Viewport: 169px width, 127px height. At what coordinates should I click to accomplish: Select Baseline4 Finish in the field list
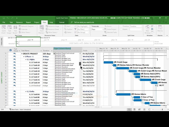pos(60,98)
